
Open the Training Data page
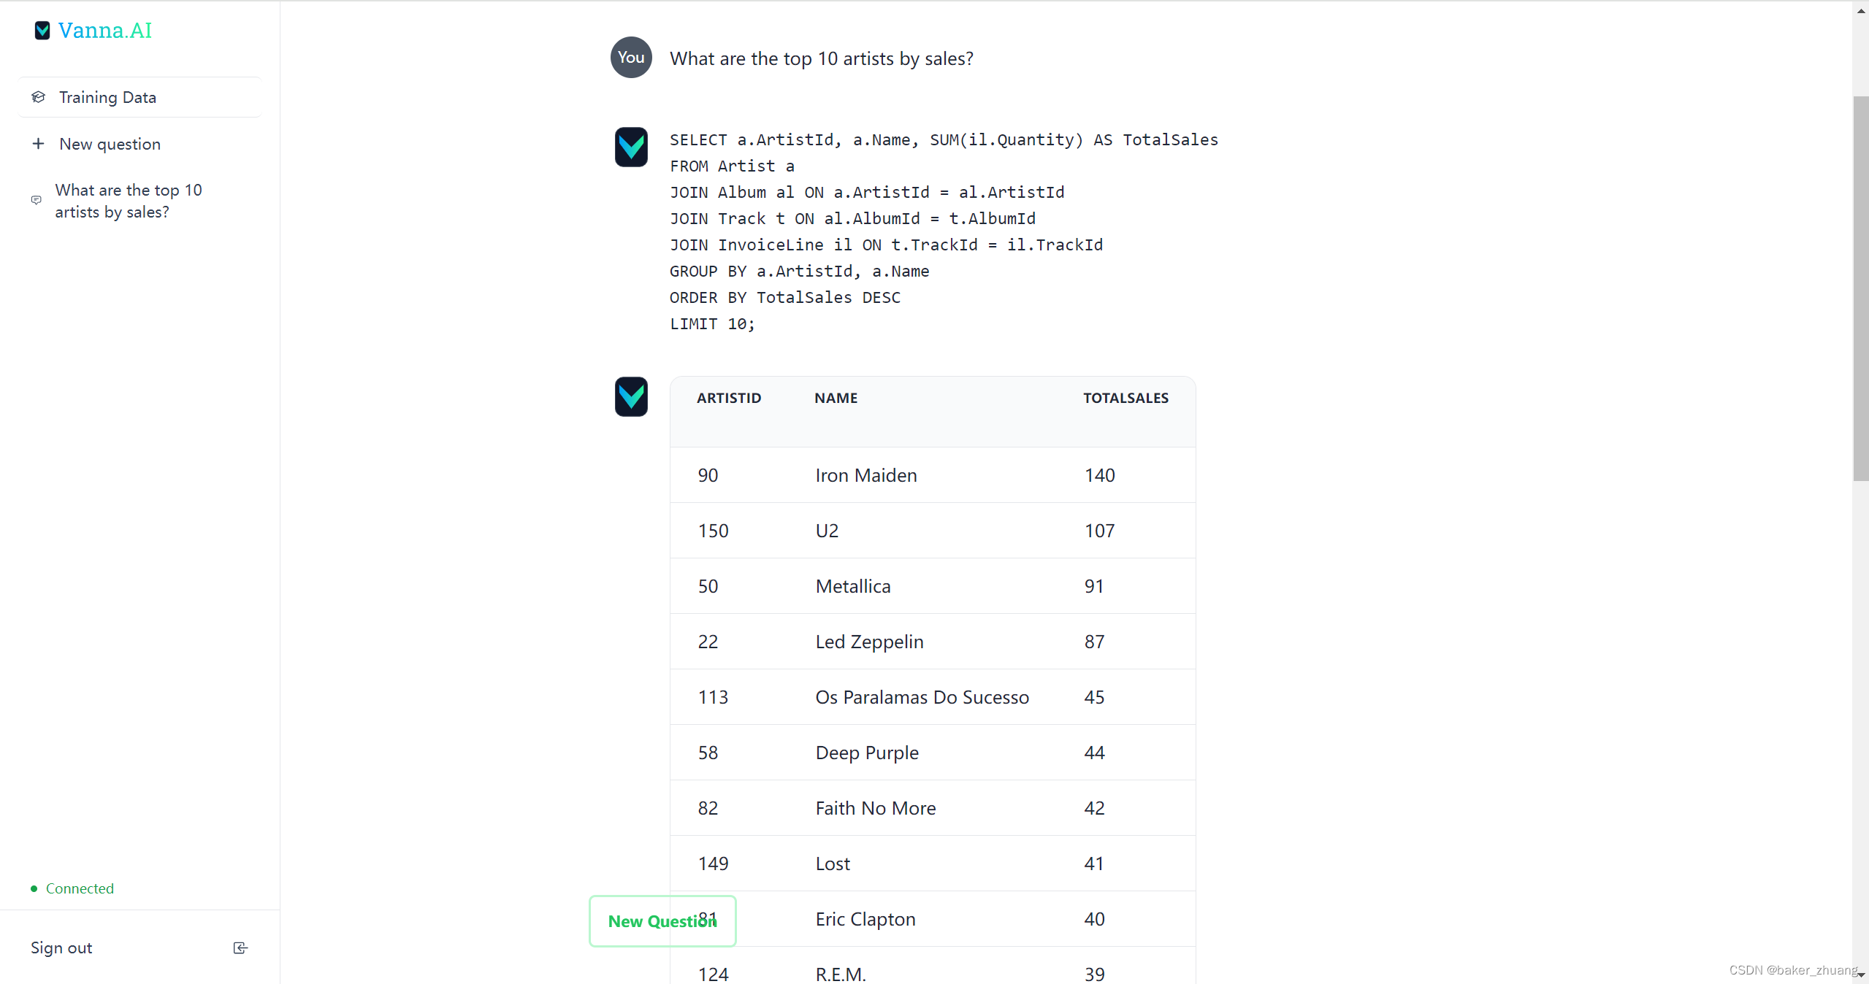coord(107,97)
